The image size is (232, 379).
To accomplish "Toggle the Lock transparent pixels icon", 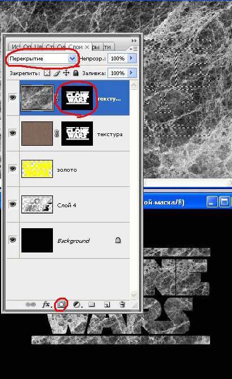I will (47, 73).
